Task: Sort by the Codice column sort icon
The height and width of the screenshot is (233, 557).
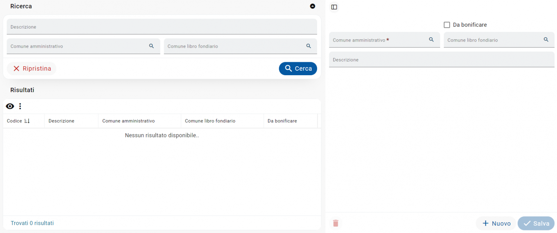Action: (27, 121)
